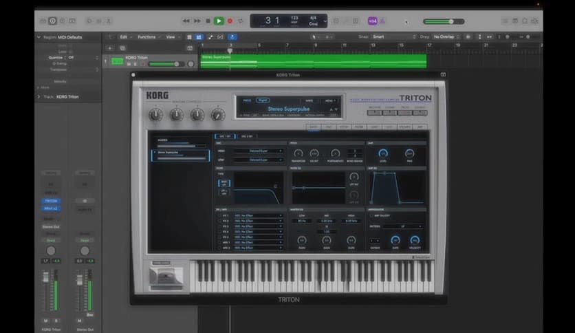The width and height of the screenshot is (575, 333).
Task: Click the Add Track plus button
Action: click(x=109, y=48)
